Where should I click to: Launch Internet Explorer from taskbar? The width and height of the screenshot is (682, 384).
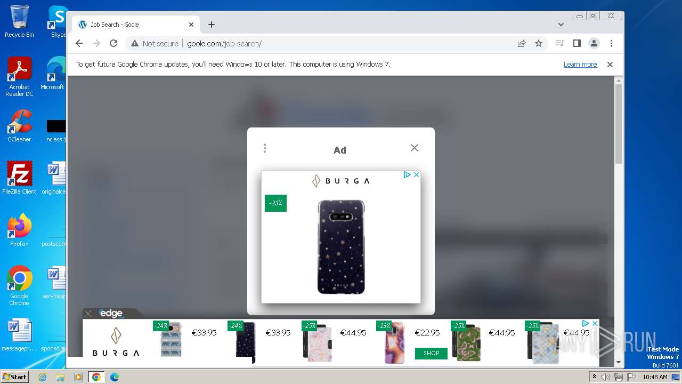42,377
